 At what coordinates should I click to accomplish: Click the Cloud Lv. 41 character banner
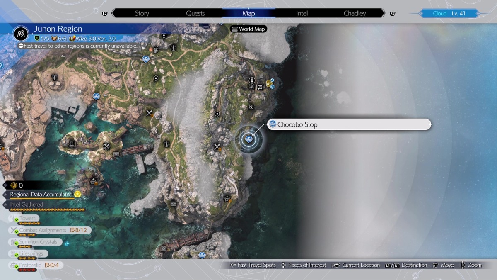pyautogui.click(x=449, y=13)
